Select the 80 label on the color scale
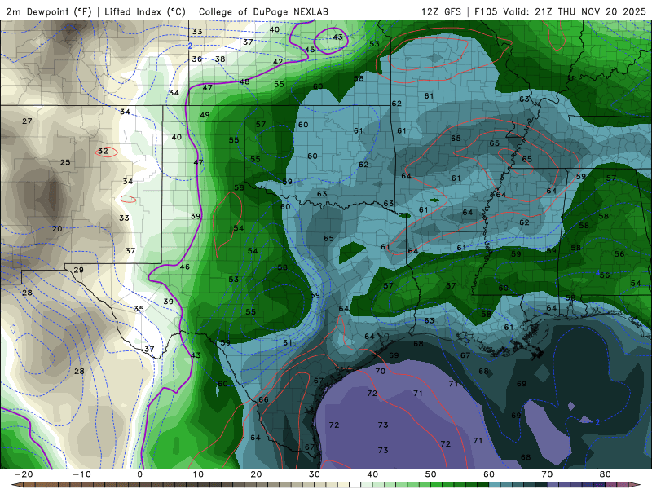 pos(606,474)
